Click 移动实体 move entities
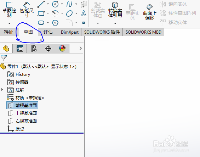The height and width of the screenshot is (157, 200). [173, 22]
